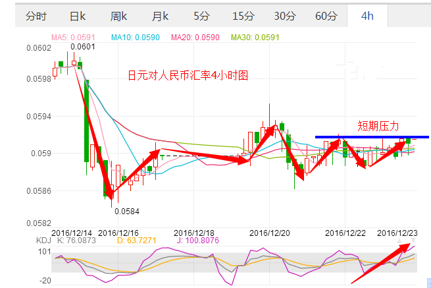Viewport: 431px width, 288px height.
Task: Click the 0.059 y-axis price label
Action: click(41, 154)
